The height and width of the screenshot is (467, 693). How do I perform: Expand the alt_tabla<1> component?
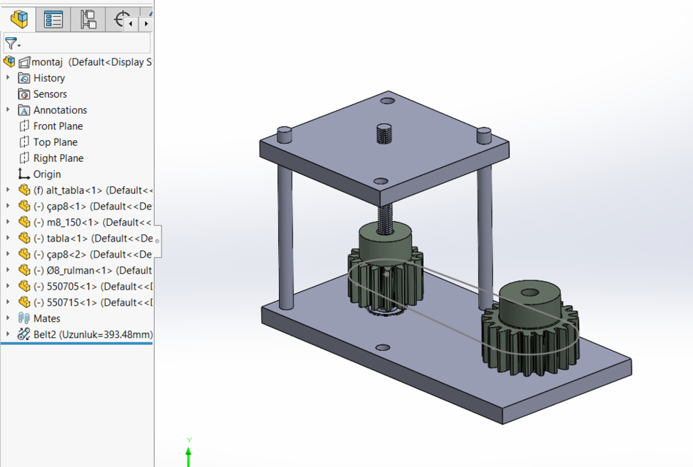click(7, 190)
